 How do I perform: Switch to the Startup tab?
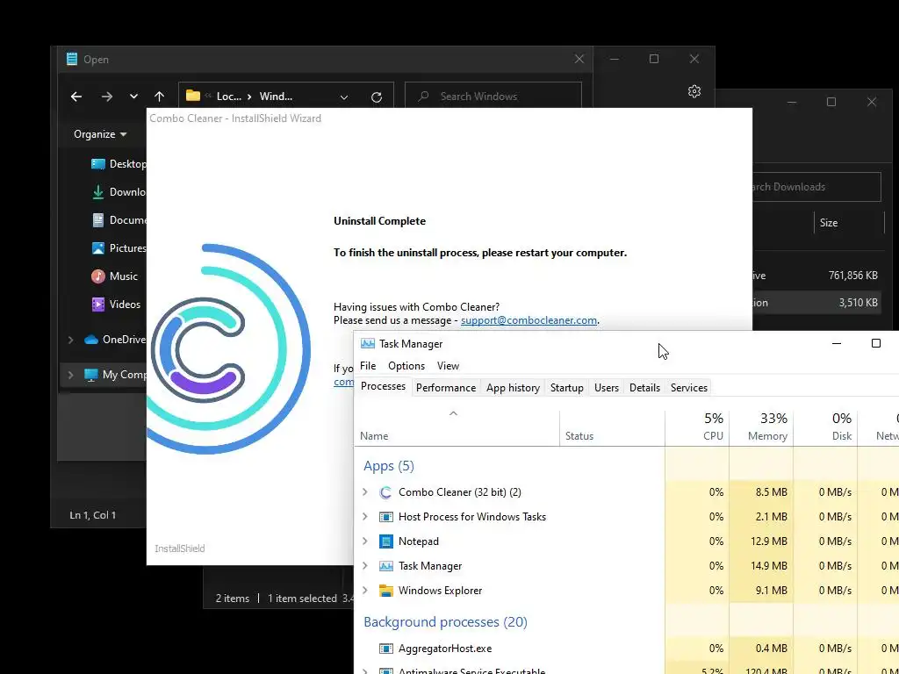click(x=566, y=387)
